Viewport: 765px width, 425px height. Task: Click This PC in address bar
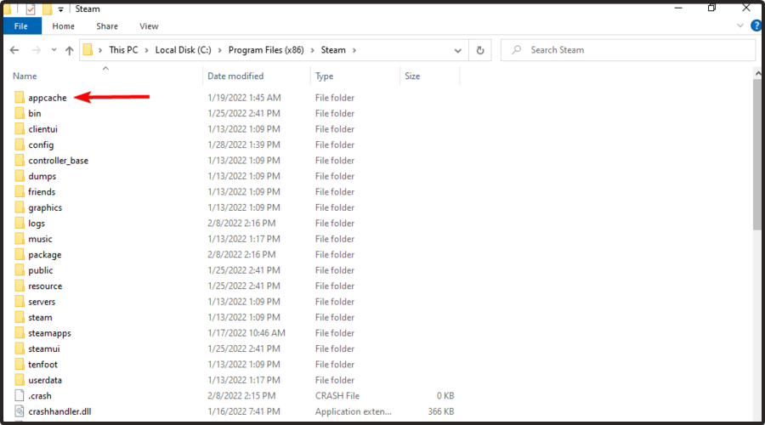coord(123,50)
